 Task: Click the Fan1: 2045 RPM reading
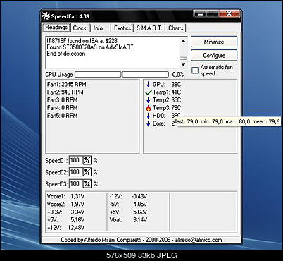[x=67, y=85]
